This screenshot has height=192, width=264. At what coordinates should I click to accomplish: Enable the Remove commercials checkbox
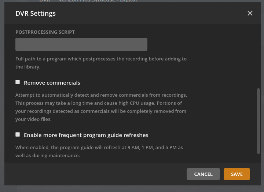pos(18,82)
